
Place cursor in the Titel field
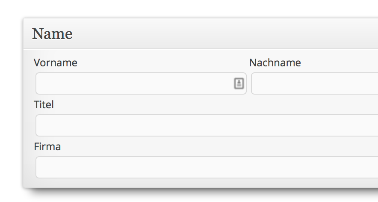click(x=207, y=125)
